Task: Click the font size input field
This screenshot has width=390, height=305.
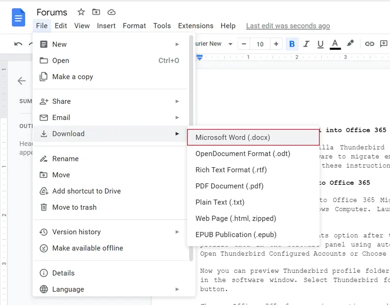Action: [260, 44]
